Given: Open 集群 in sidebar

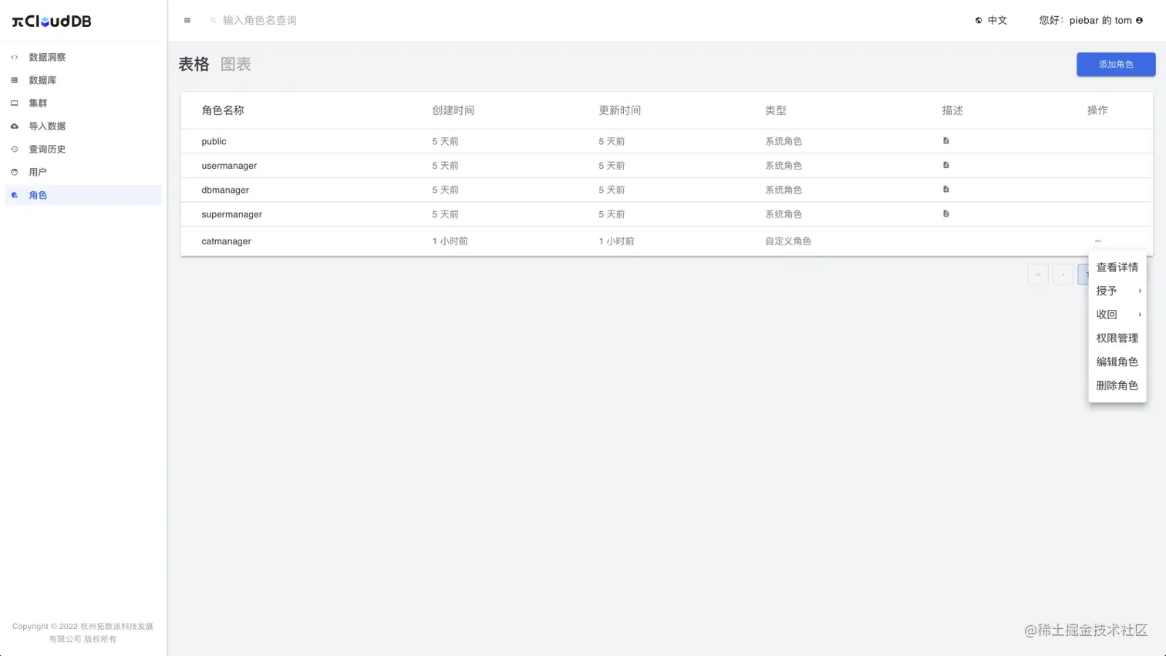Looking at the screenshot, I should 83,103.
